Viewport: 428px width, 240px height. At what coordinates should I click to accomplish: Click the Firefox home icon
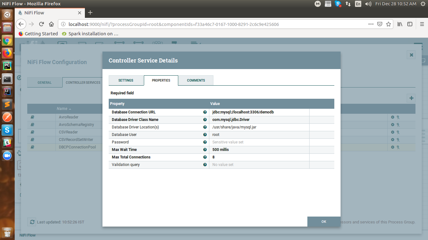[51, 24]
